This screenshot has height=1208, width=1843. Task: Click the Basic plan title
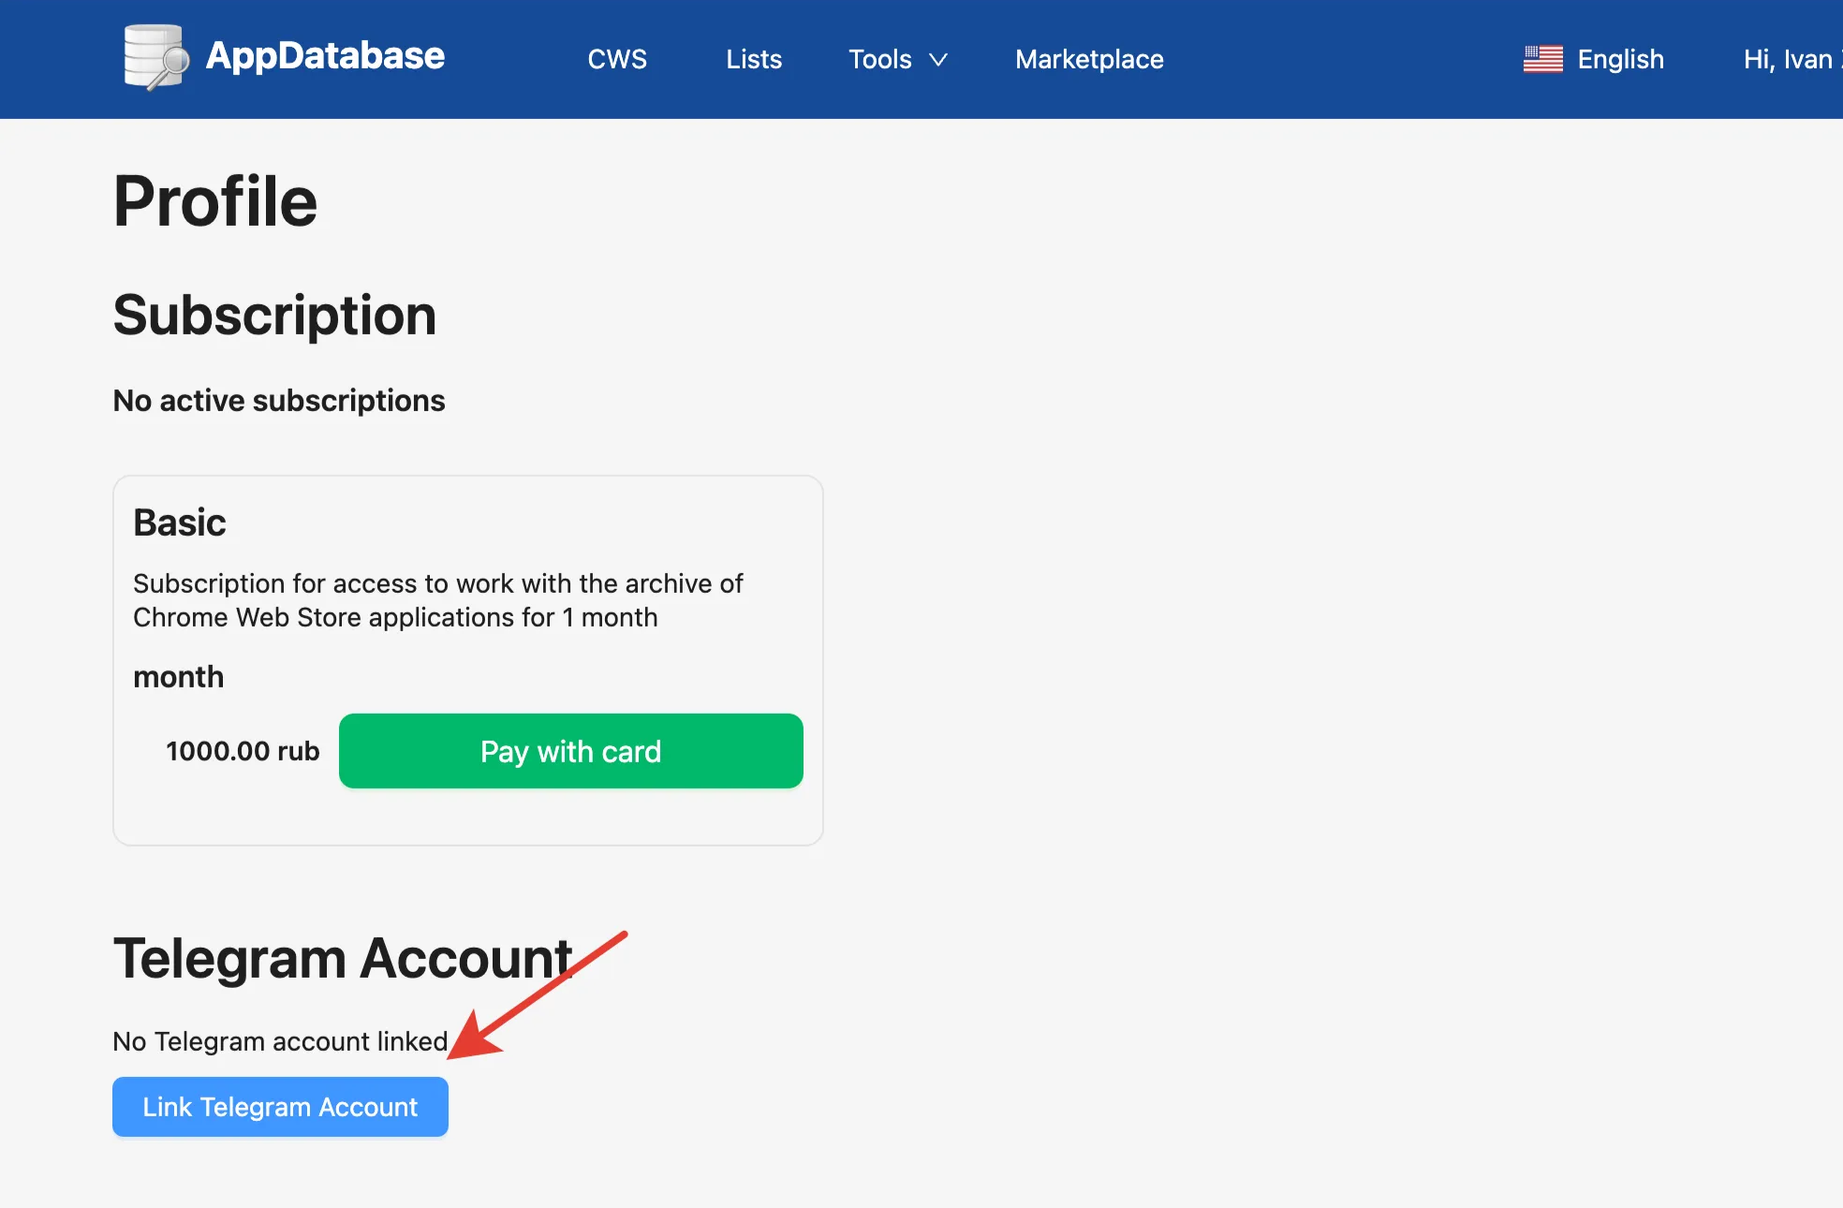pyautogui.click(x=180, y=523)
